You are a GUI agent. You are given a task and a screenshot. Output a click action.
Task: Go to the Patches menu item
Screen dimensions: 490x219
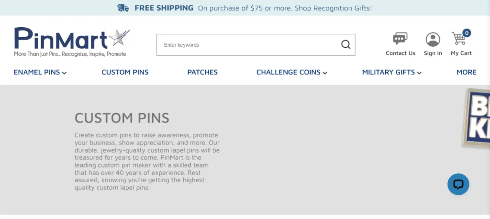point(202,73)
